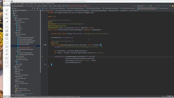Open the Window menu

[49, 4]
